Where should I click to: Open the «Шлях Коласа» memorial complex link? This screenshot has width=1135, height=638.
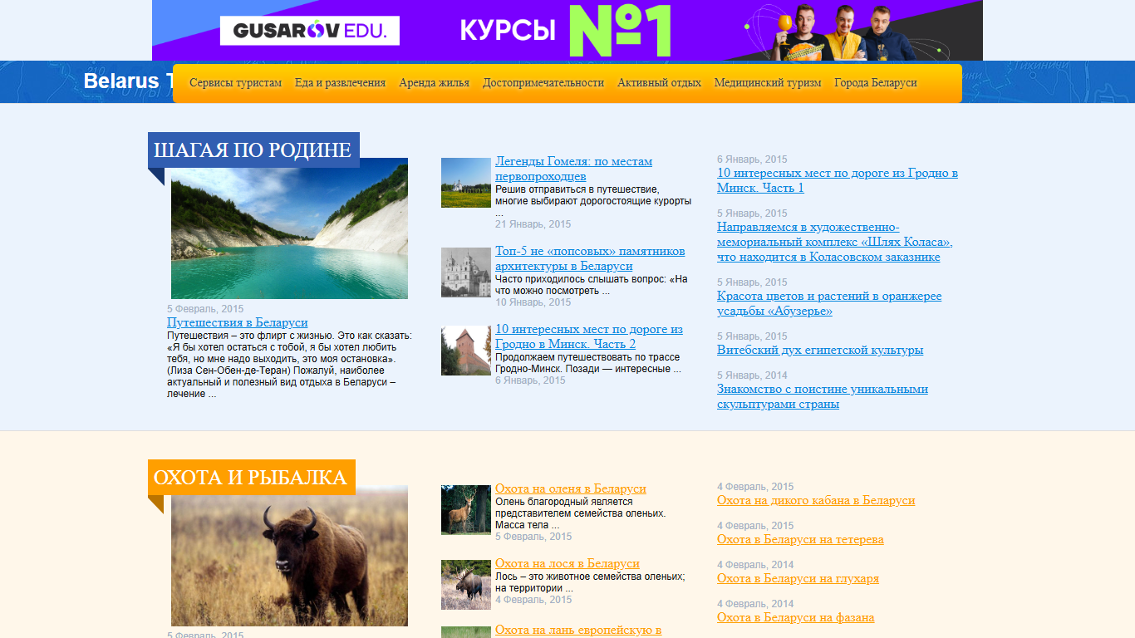pyautogui.click(x=835, y=242)
